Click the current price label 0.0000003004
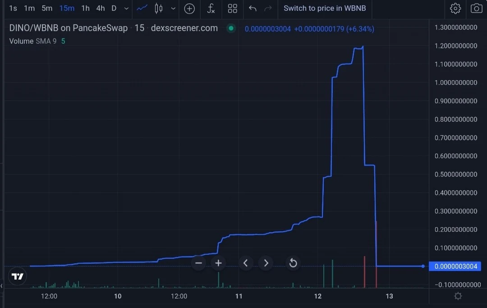 click(455, 267)
